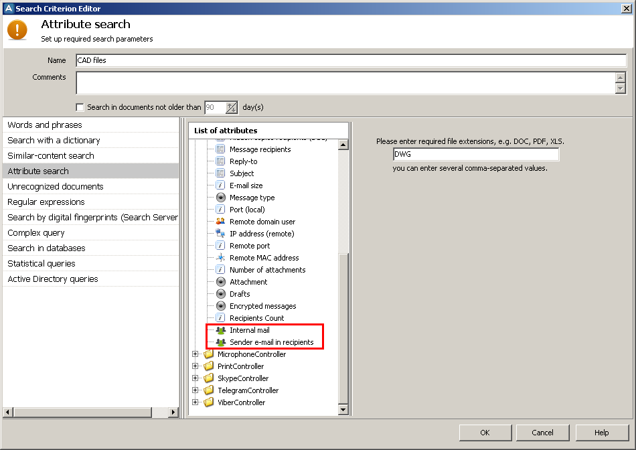Expand the TelegramController tree node
636x450 pixels.
point(195,390)
